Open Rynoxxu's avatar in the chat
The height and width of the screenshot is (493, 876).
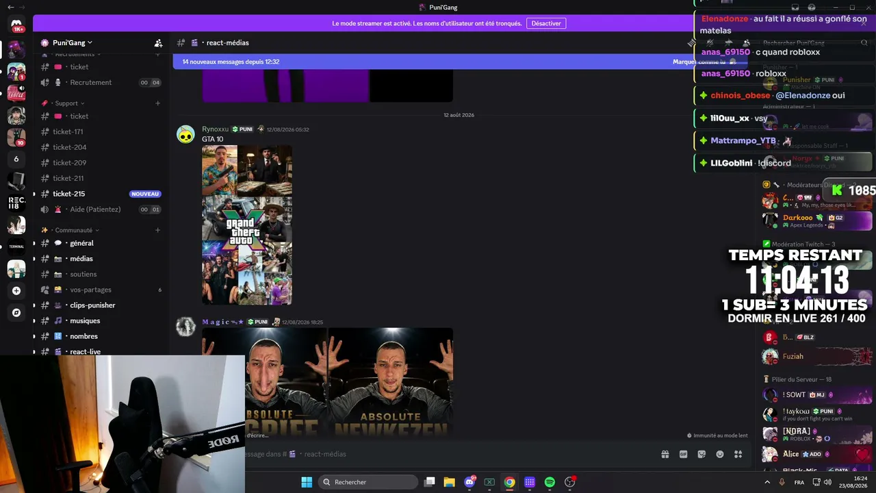185,134
